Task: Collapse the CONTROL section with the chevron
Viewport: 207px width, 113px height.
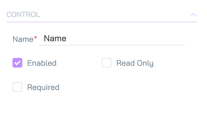Action: [194, 15]
